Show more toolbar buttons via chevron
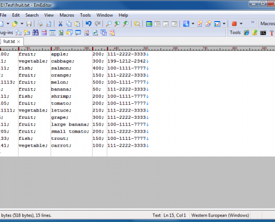 pos(253,22)
